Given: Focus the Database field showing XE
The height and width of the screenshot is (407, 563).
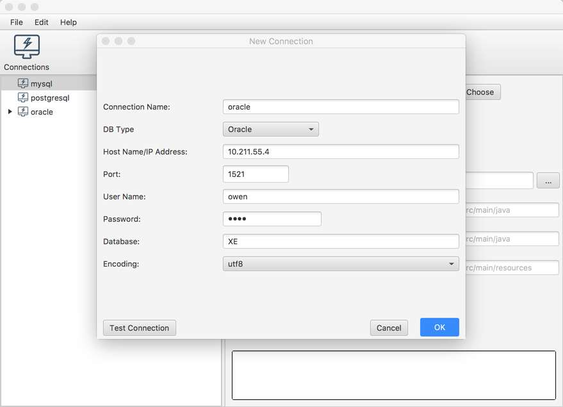Looking at the screenshot, I should click(341, 242).
